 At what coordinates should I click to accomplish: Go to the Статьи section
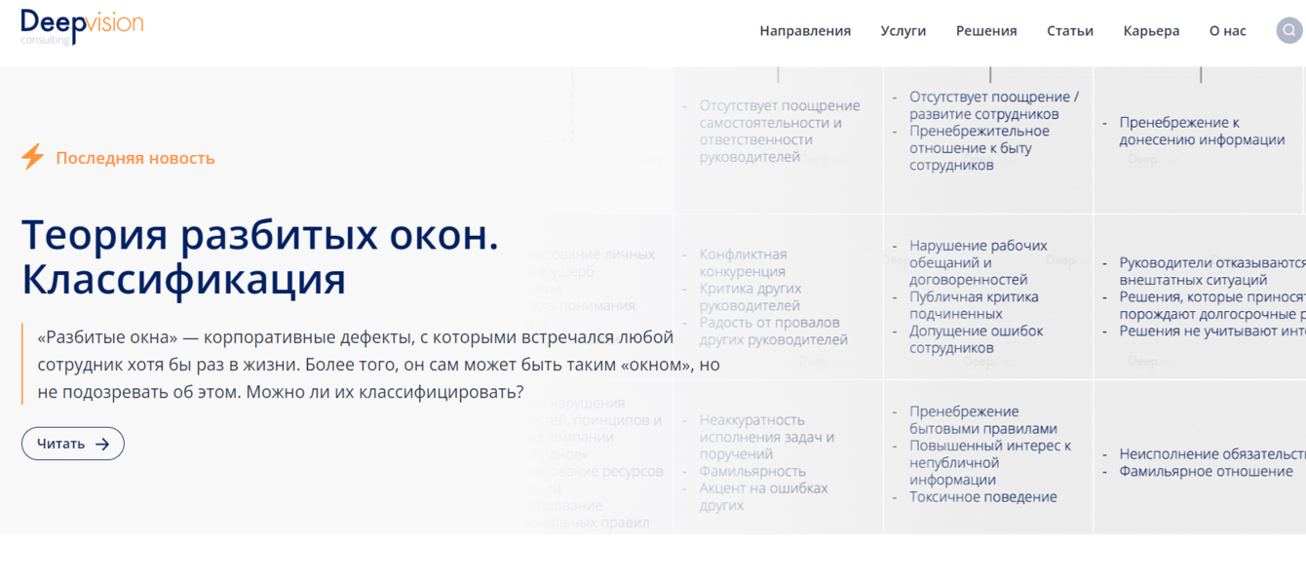pos(1070,30)
